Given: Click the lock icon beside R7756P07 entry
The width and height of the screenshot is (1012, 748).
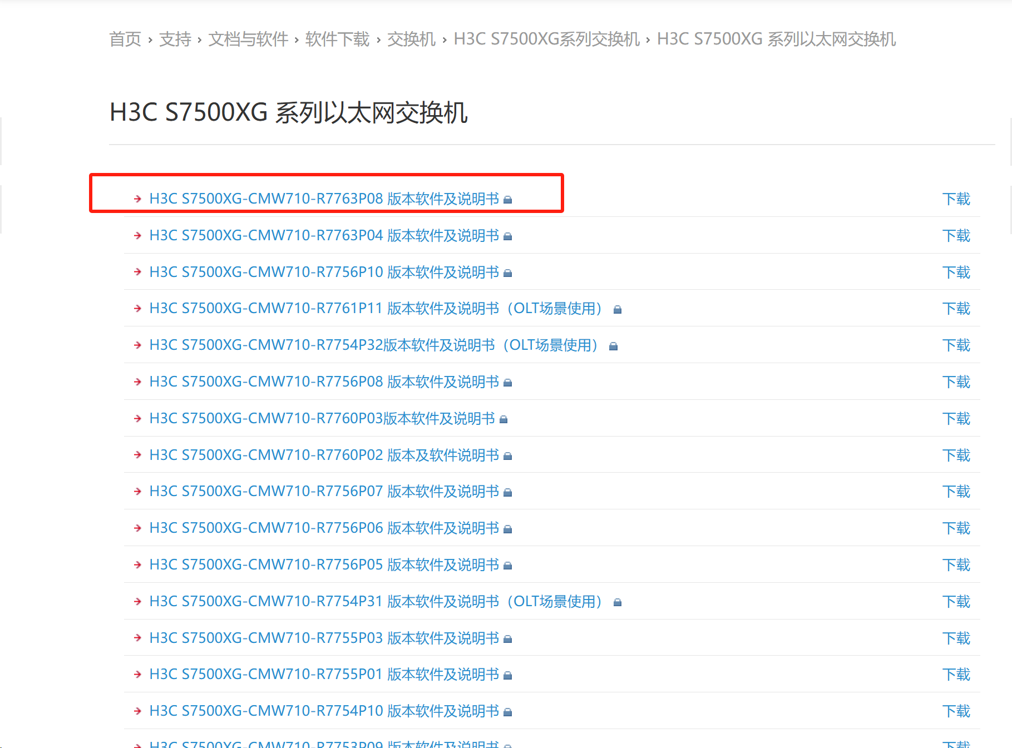Looking at the screenshot, I should point(507,492).
